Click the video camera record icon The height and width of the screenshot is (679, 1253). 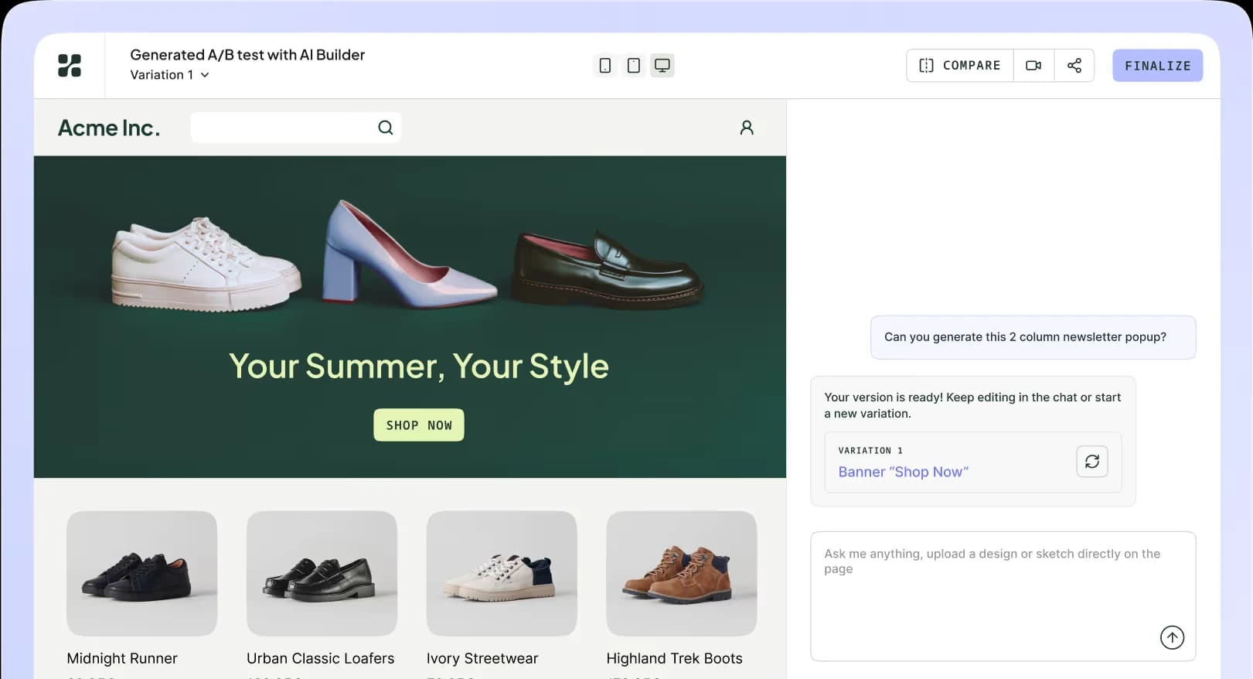(x=1033, y=66)
